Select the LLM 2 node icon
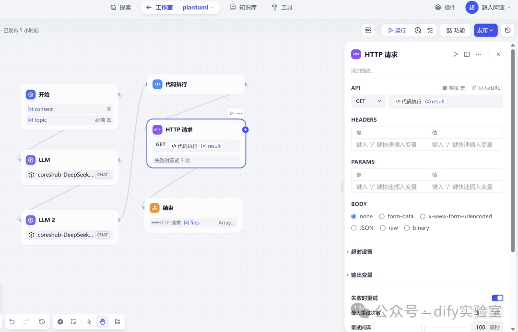This screenshot has height=332, width=518. coord(31,220)
